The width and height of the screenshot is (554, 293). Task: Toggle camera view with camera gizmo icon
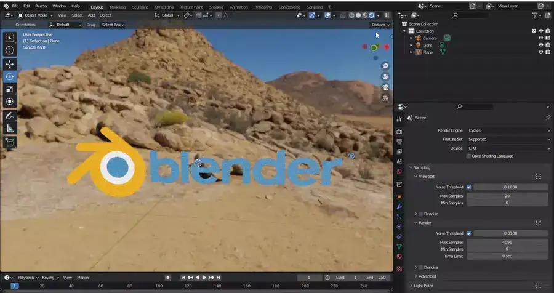coord(385,87)
